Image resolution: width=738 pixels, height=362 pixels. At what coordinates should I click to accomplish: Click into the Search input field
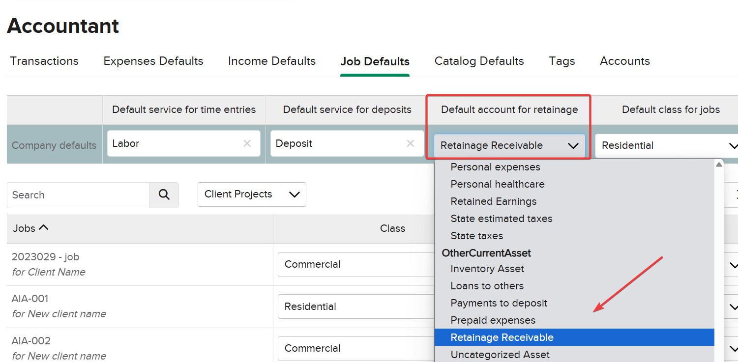pos(78,195)
